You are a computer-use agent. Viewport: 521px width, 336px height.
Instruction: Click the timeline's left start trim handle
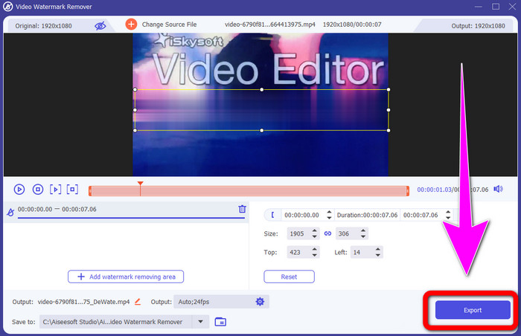90,191
